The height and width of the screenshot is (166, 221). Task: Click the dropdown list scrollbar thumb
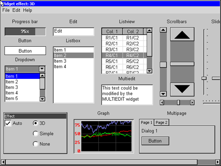pyautogui.click(x=42, y=84)
